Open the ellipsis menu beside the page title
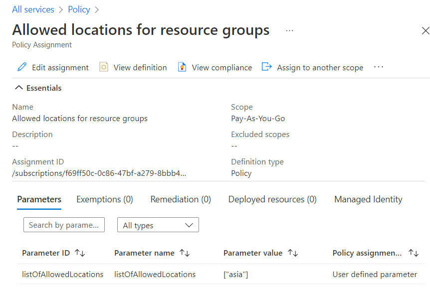This screenshot has width=430, height=289. [289, 30]
